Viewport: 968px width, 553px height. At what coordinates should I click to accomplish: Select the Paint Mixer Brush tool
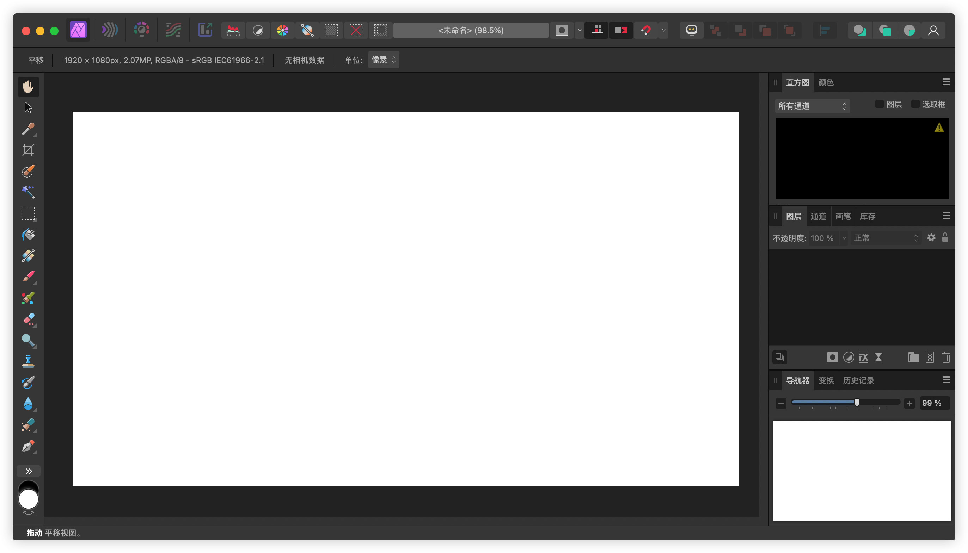(28, 298)
